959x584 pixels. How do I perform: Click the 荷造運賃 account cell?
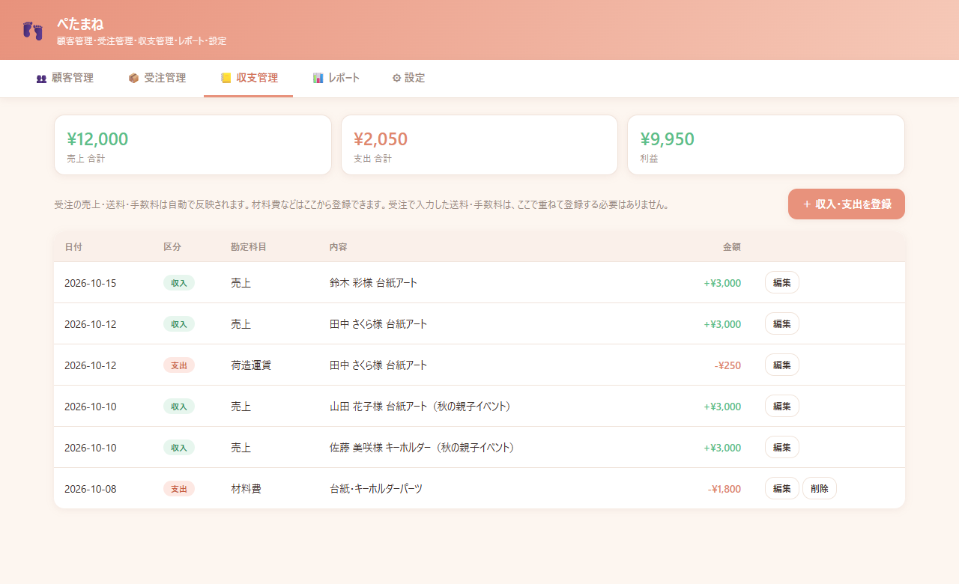point(251,365)
